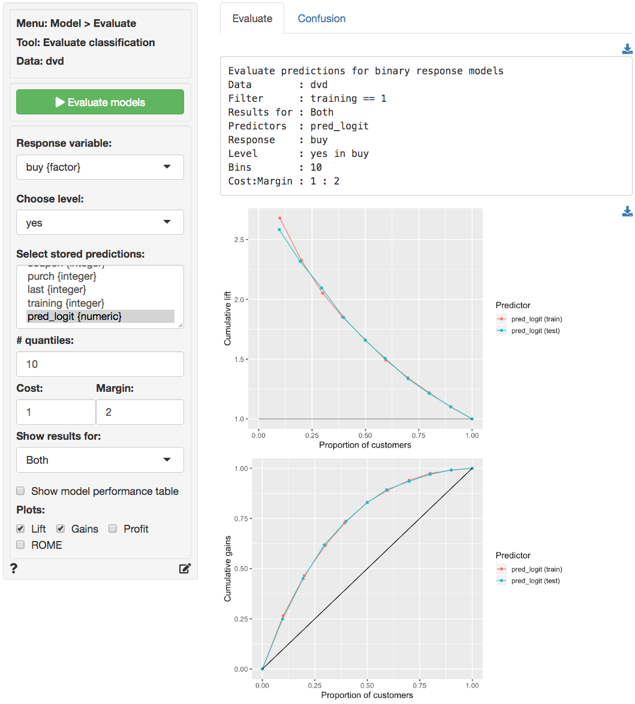Expand the Choose level dropdown
This screenshot has width=635, height=704.
pyautogui.click(x=100, y=222)
